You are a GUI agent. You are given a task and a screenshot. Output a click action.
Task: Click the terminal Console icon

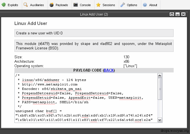[76, 5]
